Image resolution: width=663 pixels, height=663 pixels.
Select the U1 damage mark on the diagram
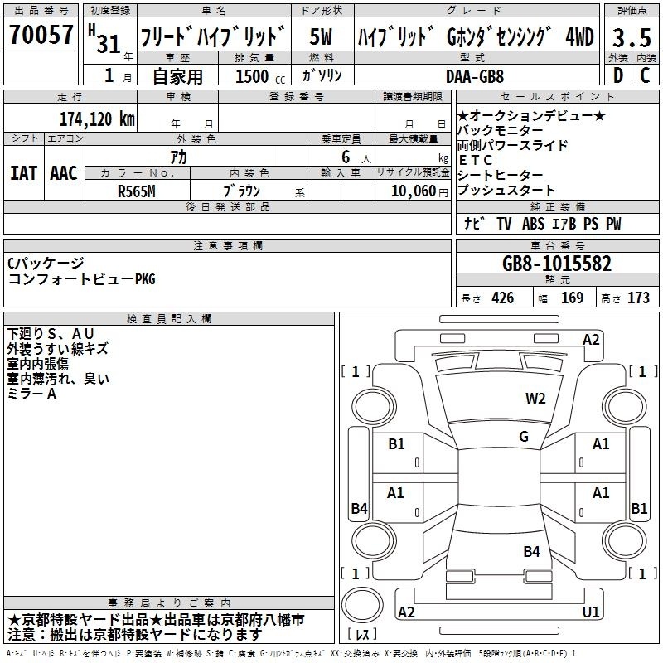pos(591,612)
